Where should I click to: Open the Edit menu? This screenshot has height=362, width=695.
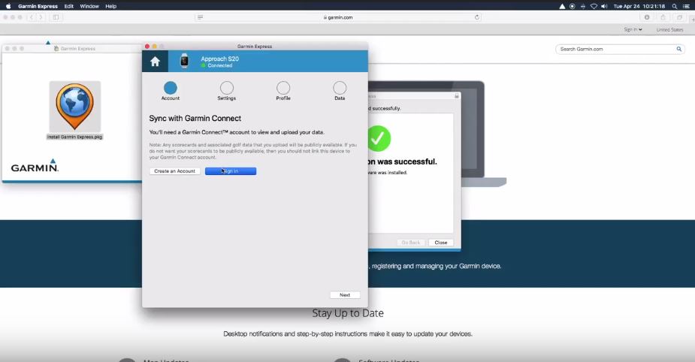(x=68, y=6)
